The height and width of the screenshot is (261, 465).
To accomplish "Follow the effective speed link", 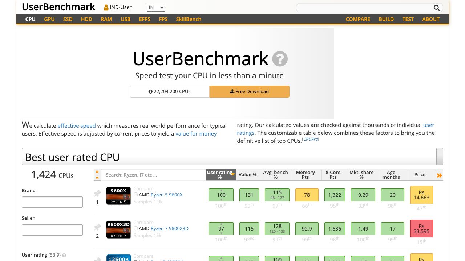I will 77,126.
